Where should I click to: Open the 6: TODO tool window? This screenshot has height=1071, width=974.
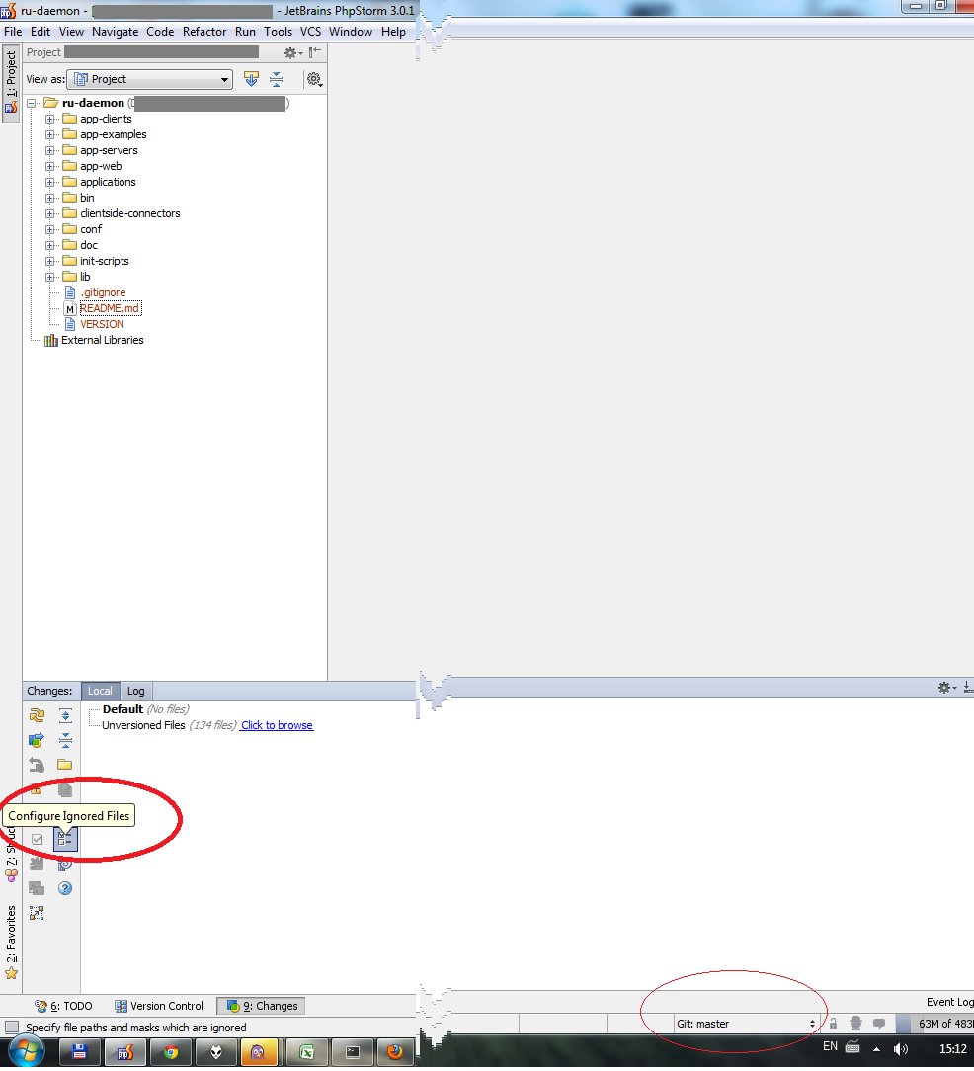click(x=63, y=1006)
